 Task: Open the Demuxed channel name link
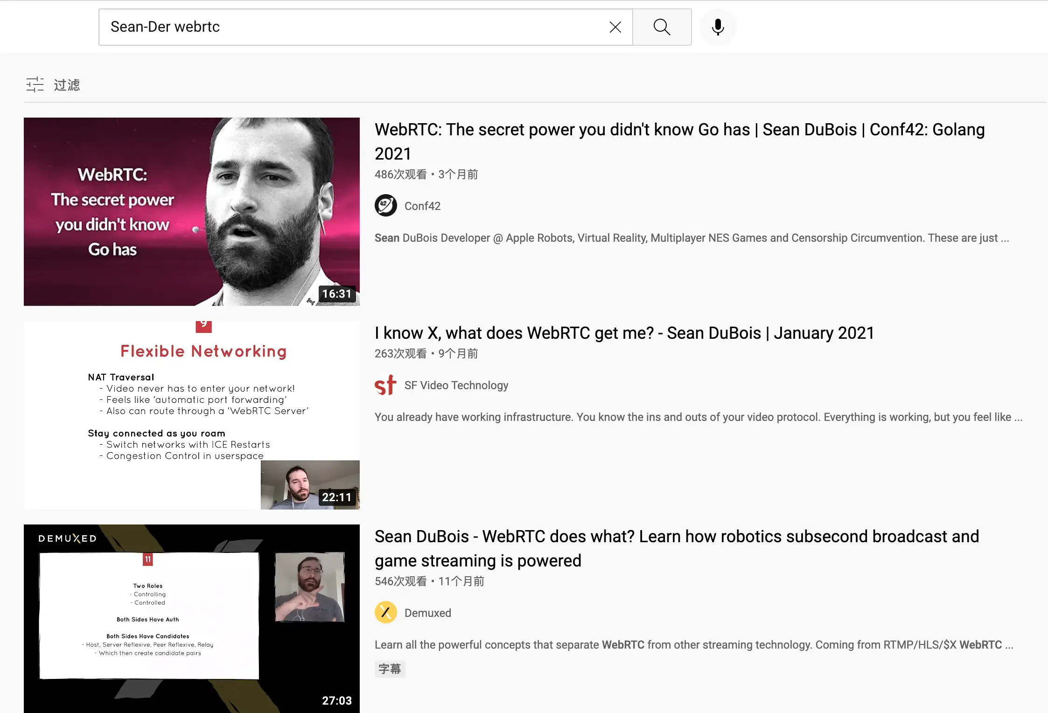(427, 613)
